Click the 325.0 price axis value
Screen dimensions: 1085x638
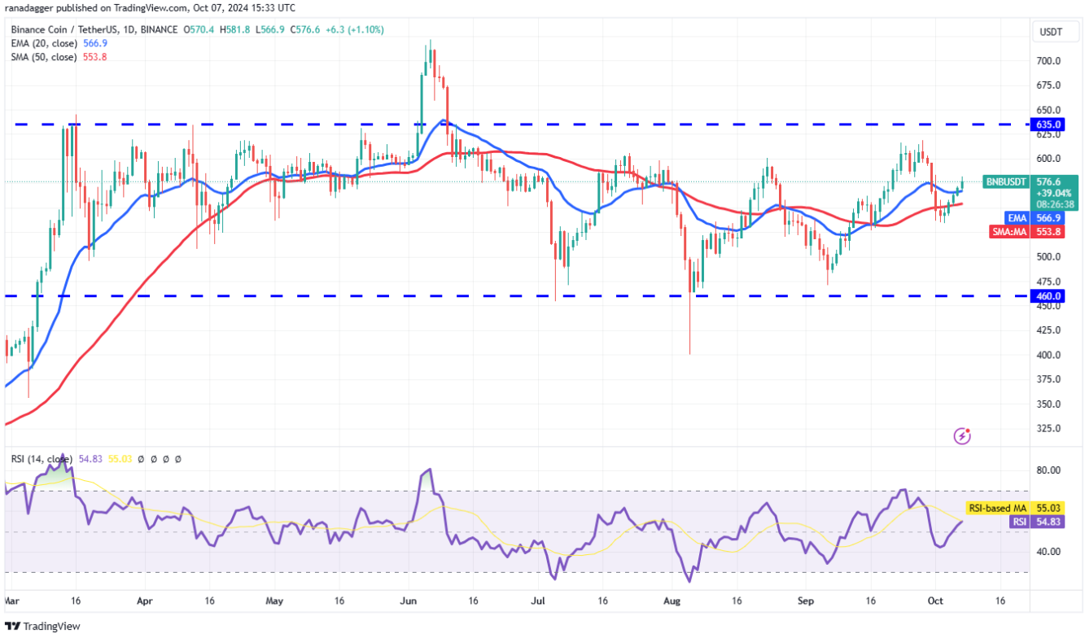[x=1048, y=428]
